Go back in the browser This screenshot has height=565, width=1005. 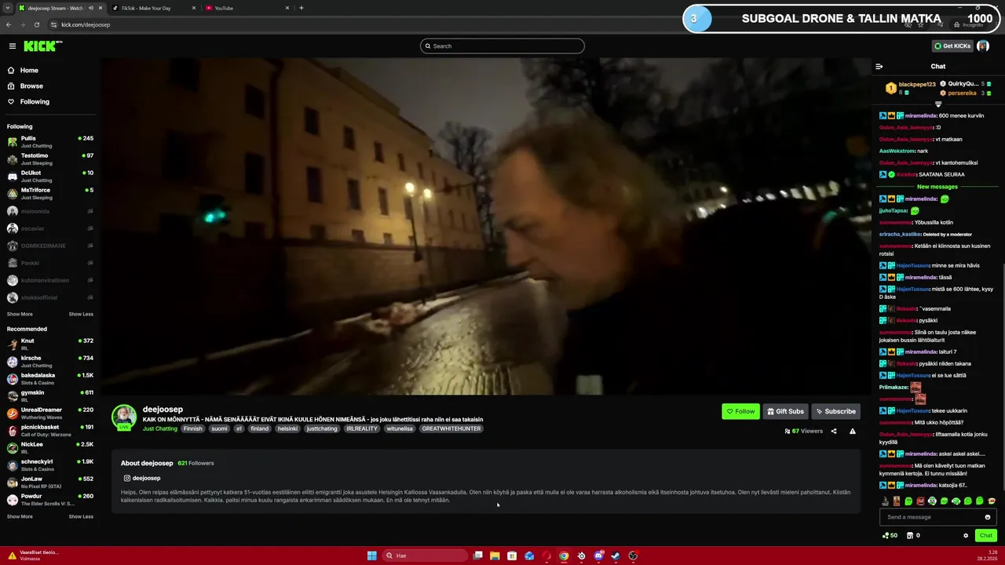[x=9, y=24]
